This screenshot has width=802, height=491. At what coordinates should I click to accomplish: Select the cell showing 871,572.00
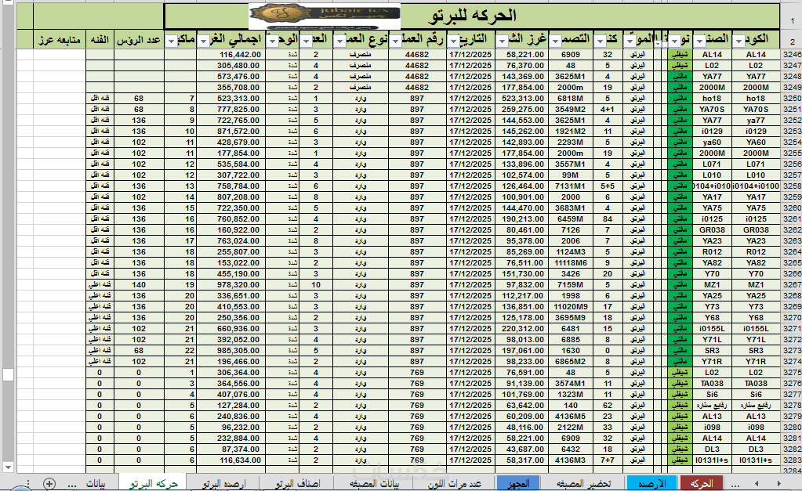(231, 132)
